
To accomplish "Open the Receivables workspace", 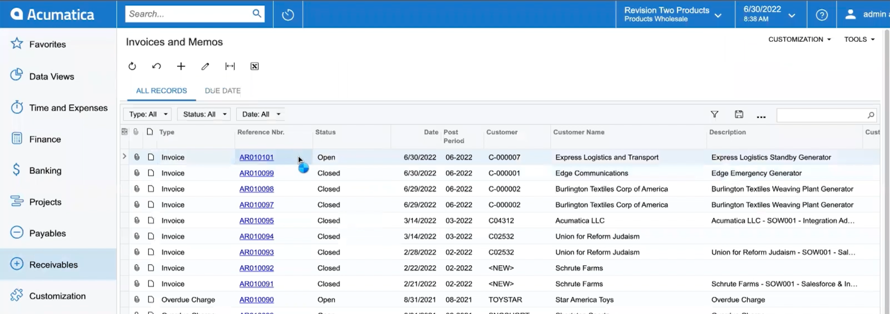I will coord(54,264).
